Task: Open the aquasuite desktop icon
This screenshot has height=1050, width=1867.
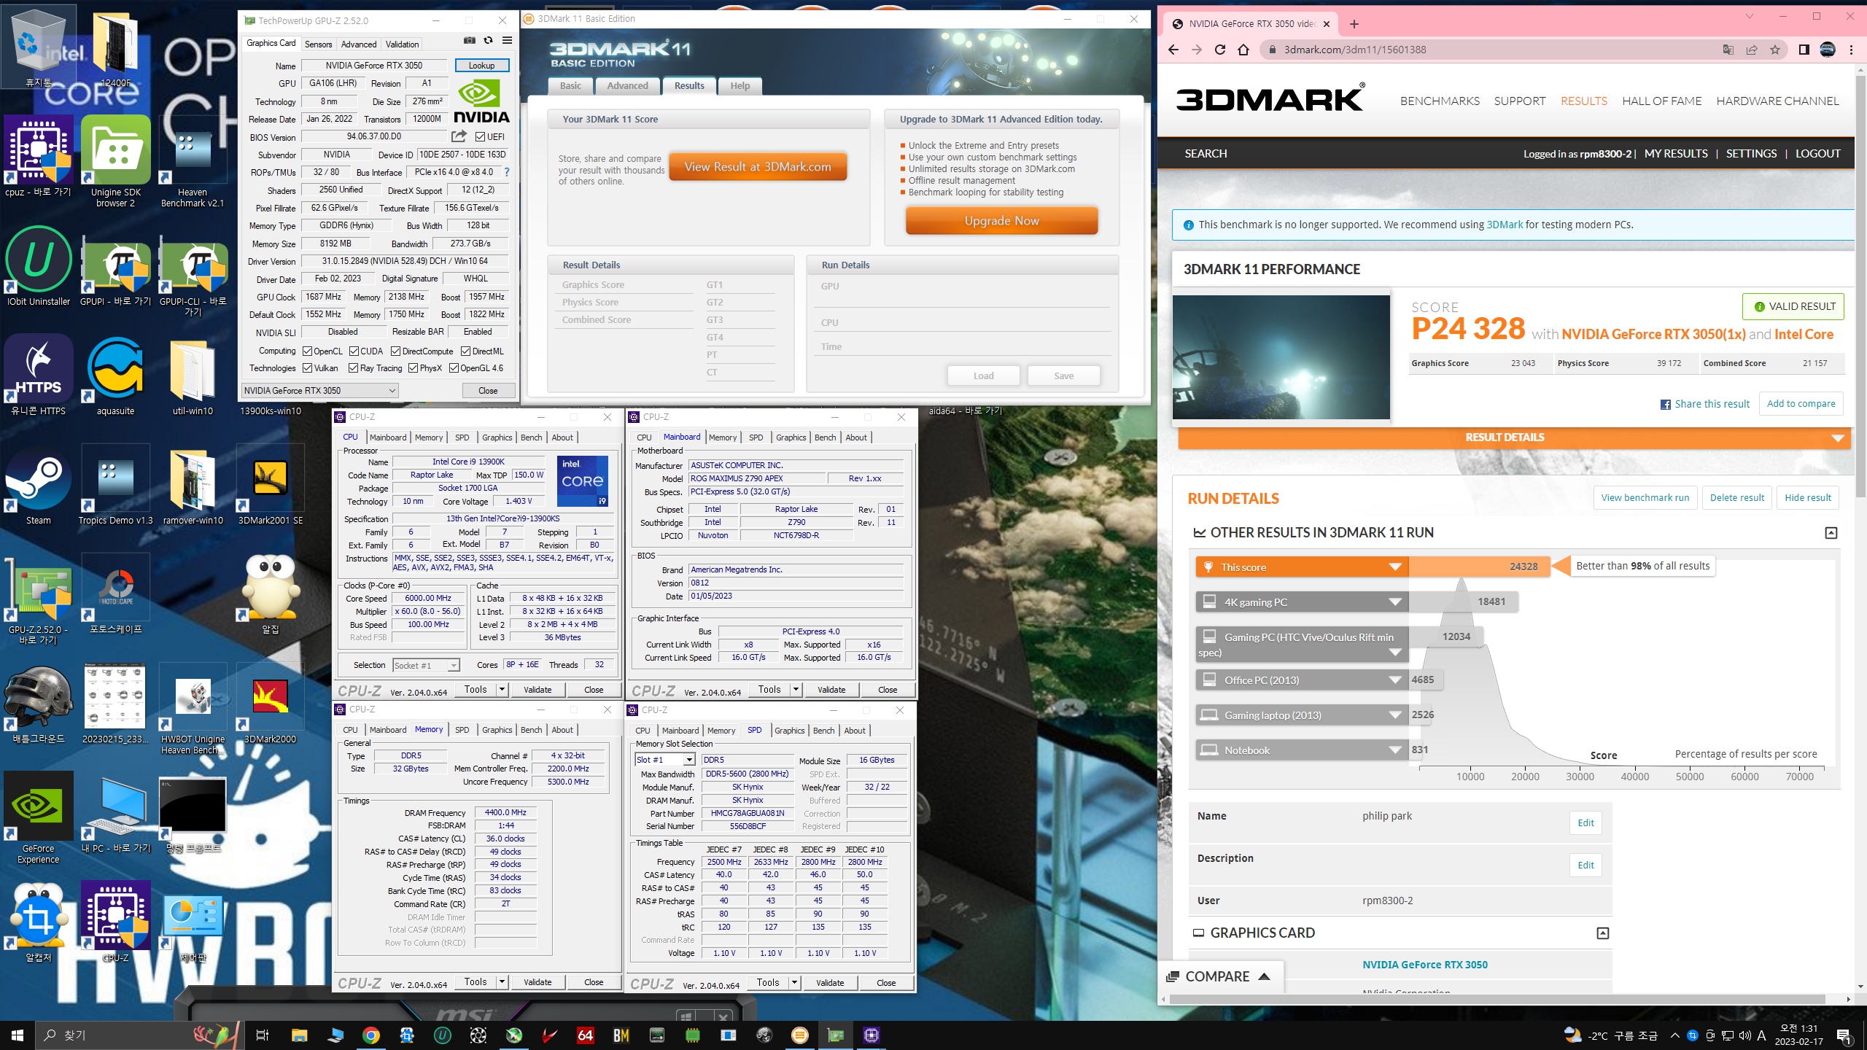Action: (x=115, y=376)
